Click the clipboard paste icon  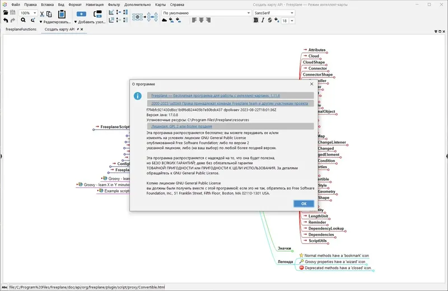62,14
